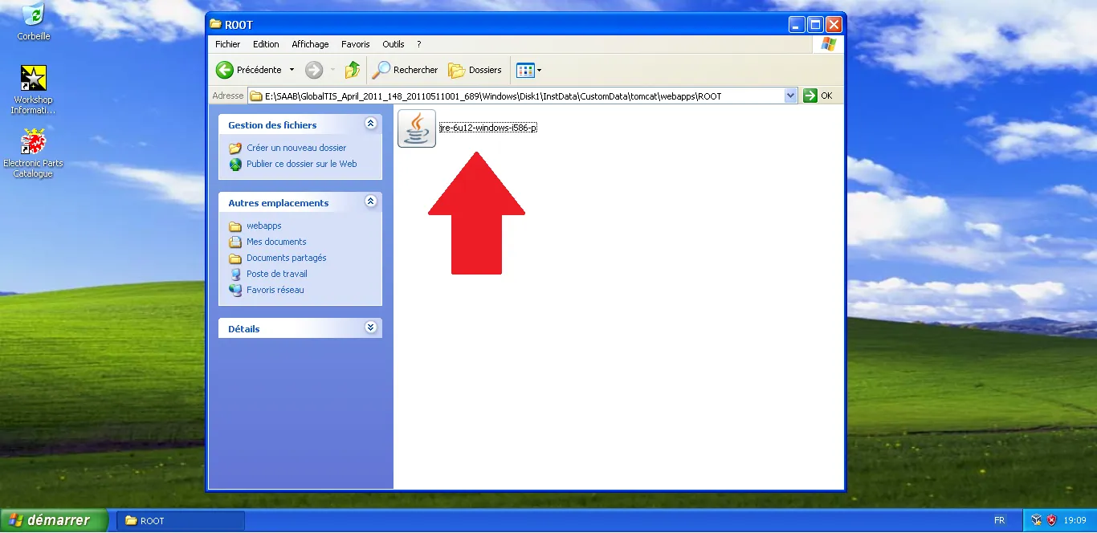Open the Précédente dropdown arrow
Viewport: 1097px width, 533px height.
(x=294, y=70)
